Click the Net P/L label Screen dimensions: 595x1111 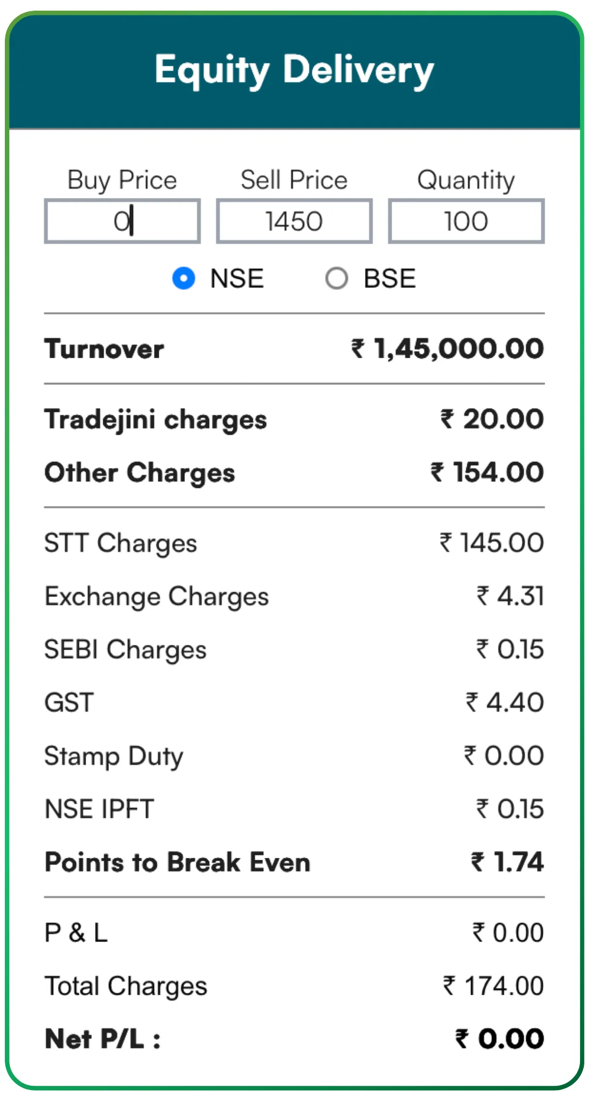click(103, 1039)
